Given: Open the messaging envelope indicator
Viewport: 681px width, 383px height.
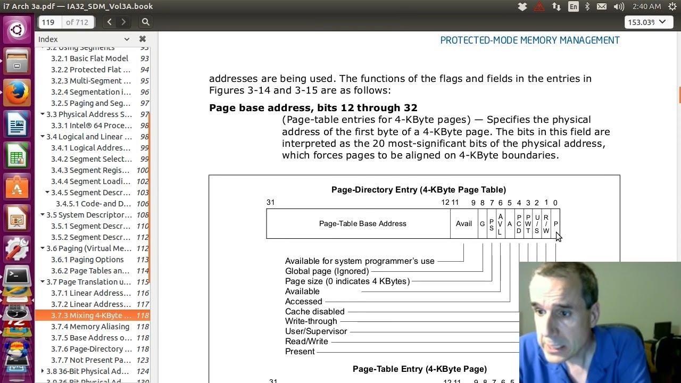Looking at the screenshot, I should point(602,6).
